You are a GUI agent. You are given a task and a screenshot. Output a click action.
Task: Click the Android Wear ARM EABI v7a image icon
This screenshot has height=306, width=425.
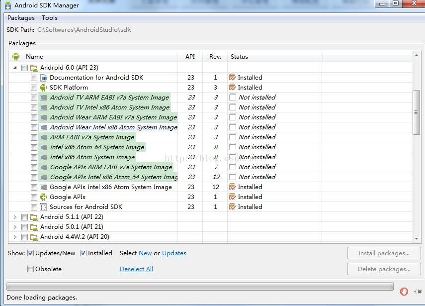pyautogui.click(x=43, y=118)
